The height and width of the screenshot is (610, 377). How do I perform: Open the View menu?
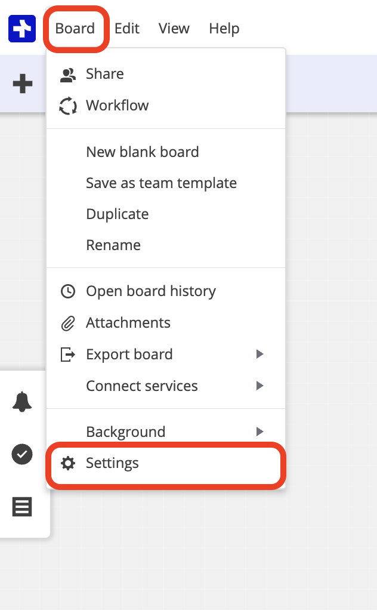(174, 28)
